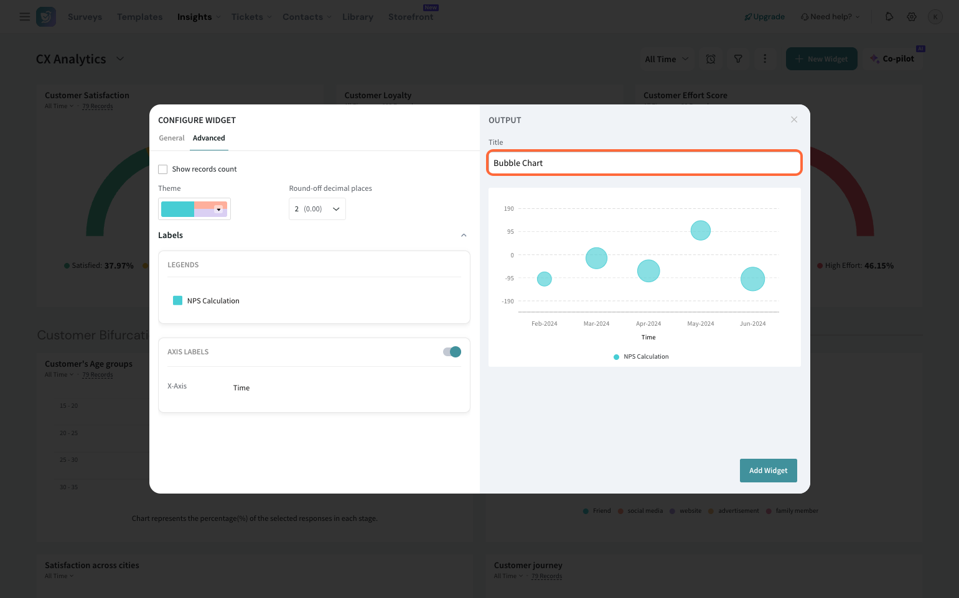Click the Upgrade link

[764, 17]
